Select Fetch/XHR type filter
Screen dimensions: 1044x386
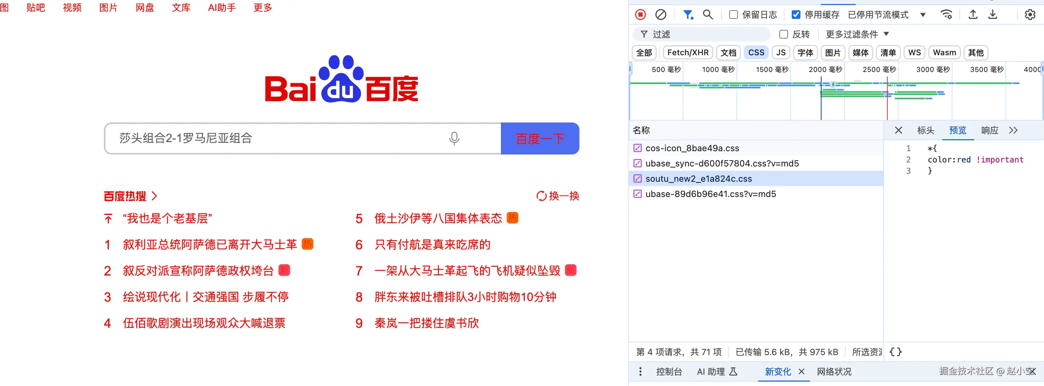click(688, 53)
